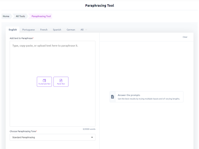
Task: Click the Answer the prompts tip heading
Action: pyautogui.click(x=129, y=95)
